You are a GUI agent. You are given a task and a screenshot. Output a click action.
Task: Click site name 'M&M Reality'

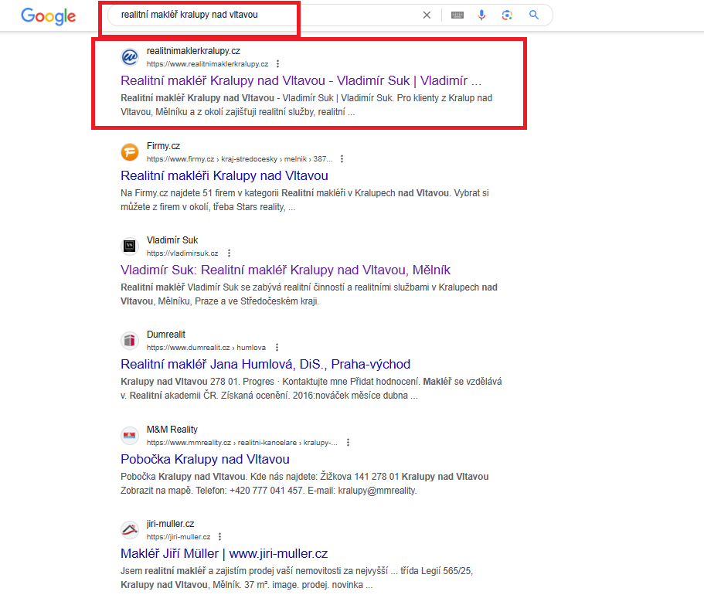[x=172, y=430]
